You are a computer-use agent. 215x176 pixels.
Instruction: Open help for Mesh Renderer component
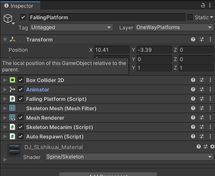point(193,117)
